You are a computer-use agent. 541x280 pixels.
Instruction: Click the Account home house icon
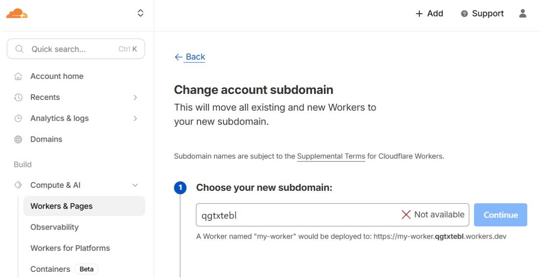(x=18, y=77)
